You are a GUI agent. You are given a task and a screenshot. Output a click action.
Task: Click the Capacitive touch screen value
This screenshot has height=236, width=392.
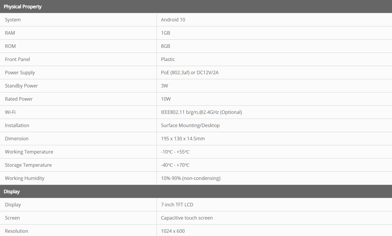point(187,218)
